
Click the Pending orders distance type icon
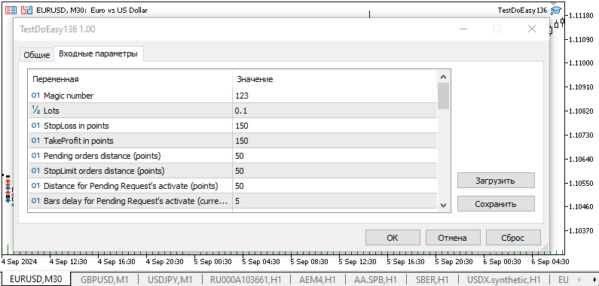35,156
